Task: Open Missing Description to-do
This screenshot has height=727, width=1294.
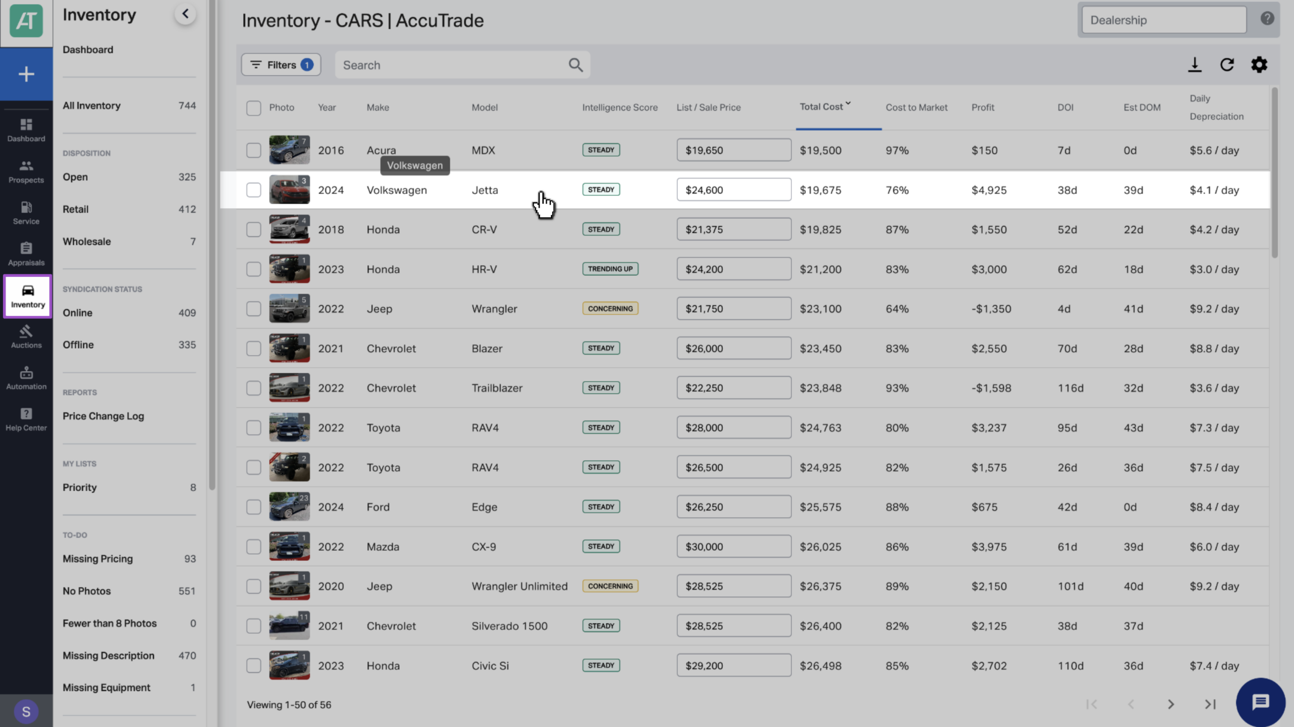Action: pyautogui.click(x=129, y=655)
